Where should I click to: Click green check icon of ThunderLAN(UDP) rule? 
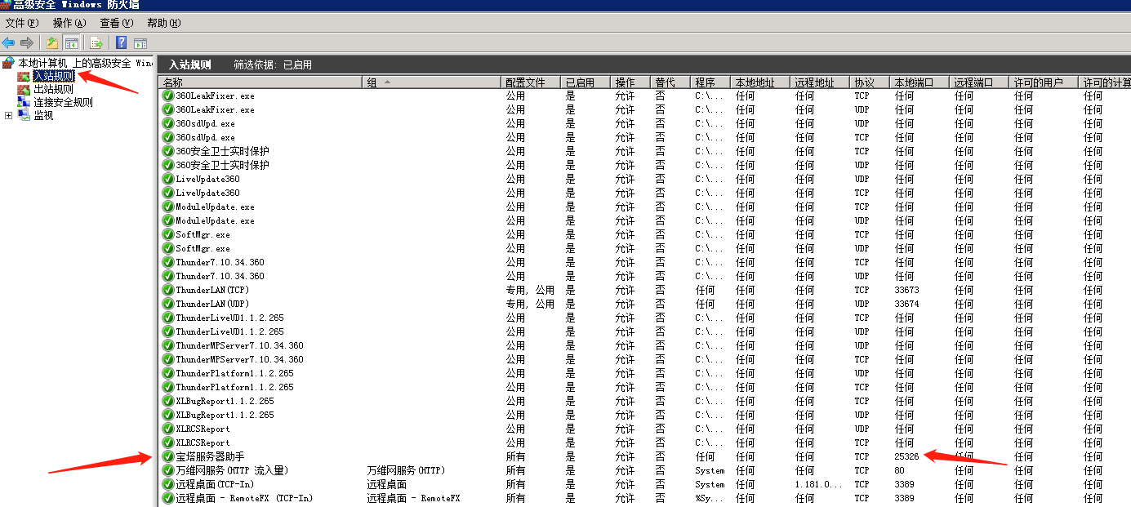click(168, 304)
